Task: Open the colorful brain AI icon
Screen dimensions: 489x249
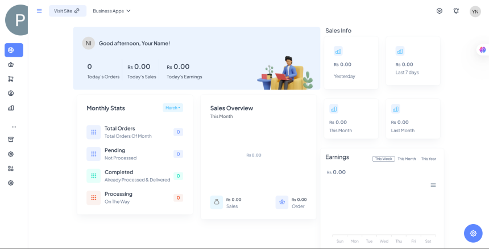Action: 483,50
